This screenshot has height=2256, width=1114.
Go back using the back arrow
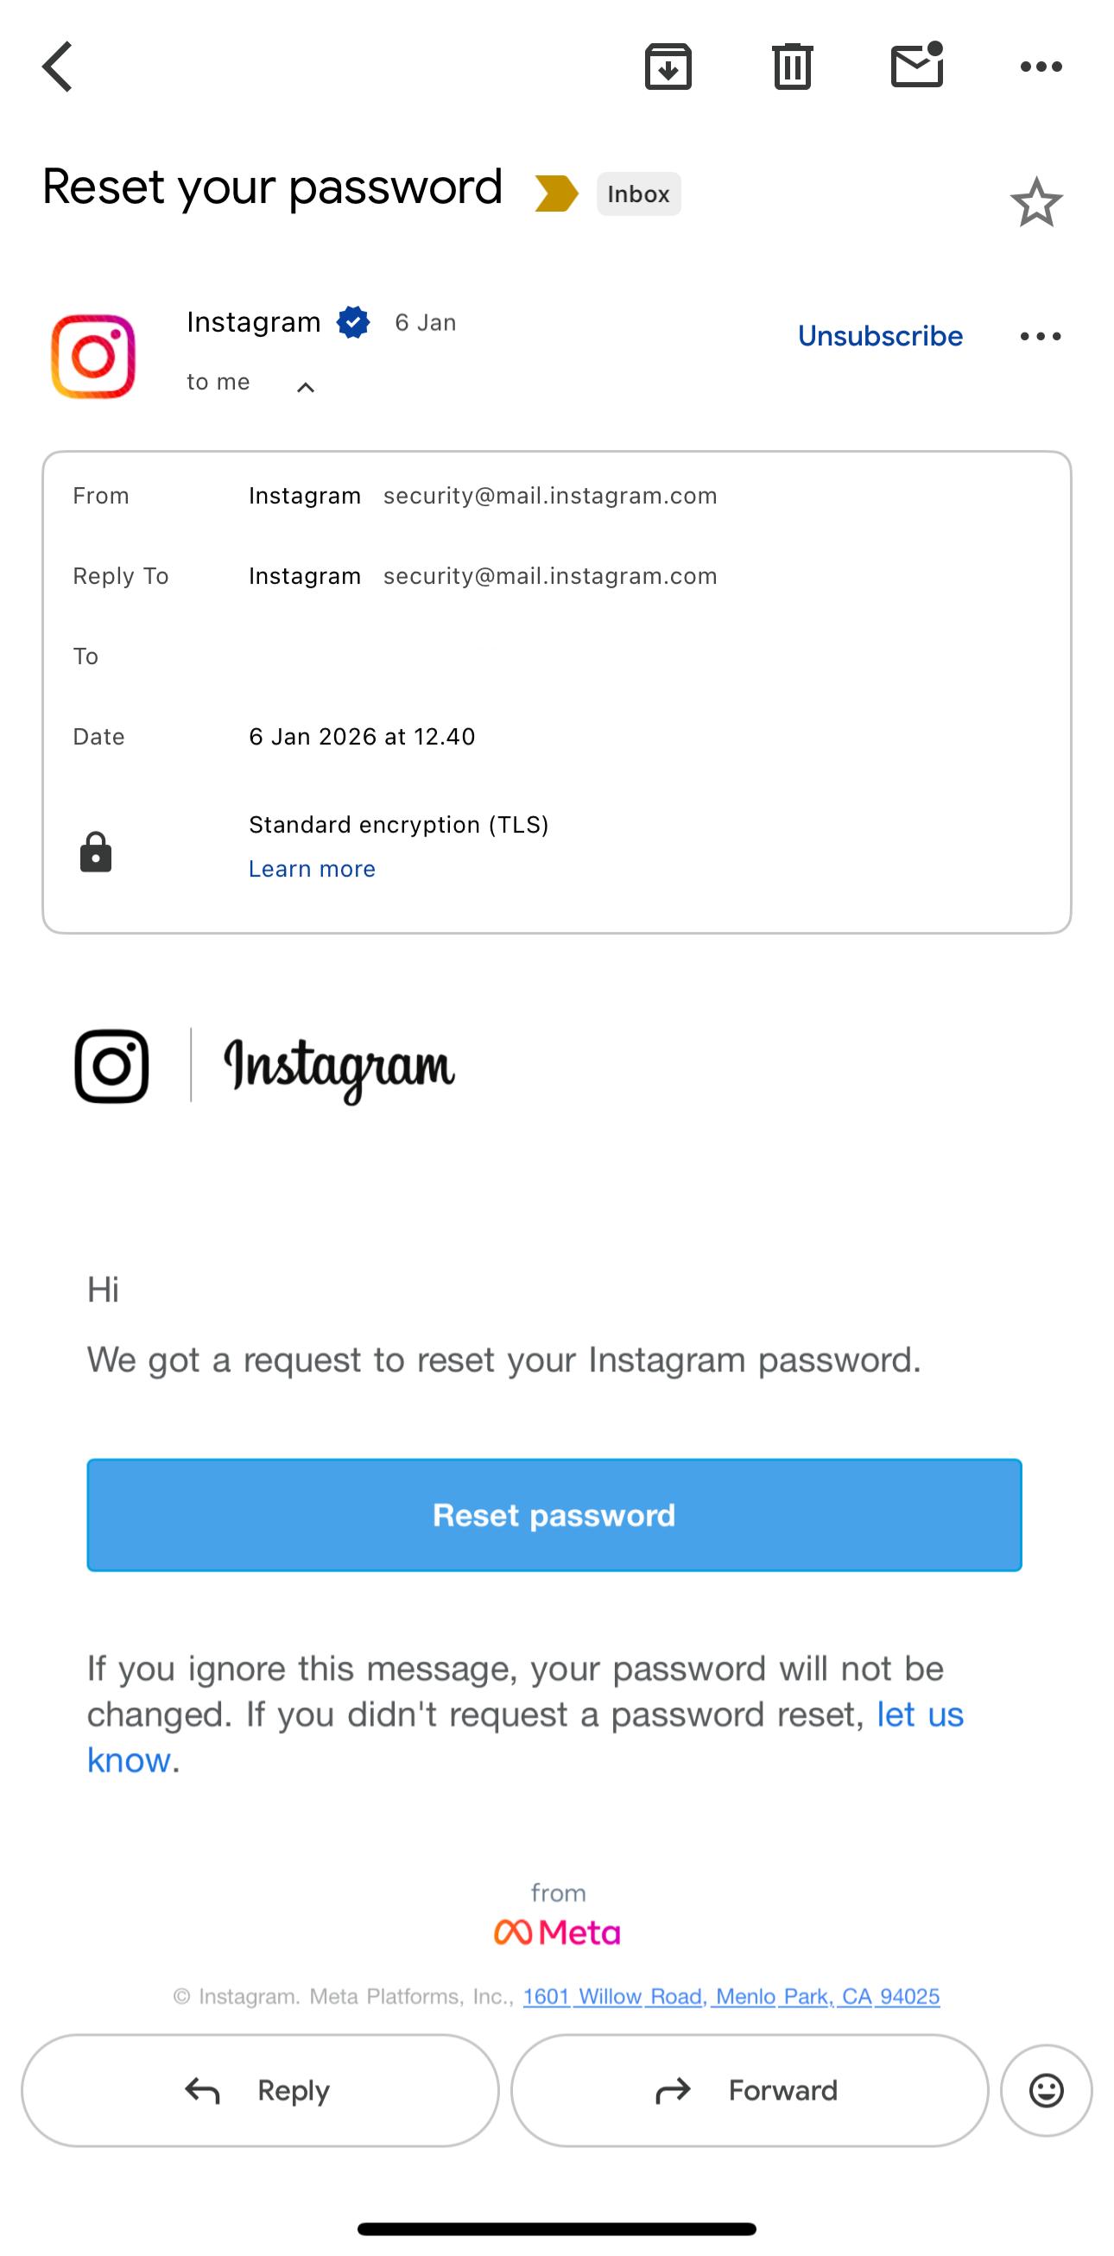[x=58, y=67]
